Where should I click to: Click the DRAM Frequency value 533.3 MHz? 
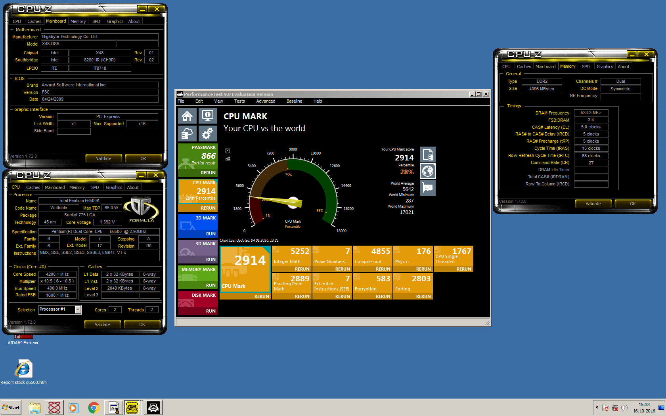(591, 113)
